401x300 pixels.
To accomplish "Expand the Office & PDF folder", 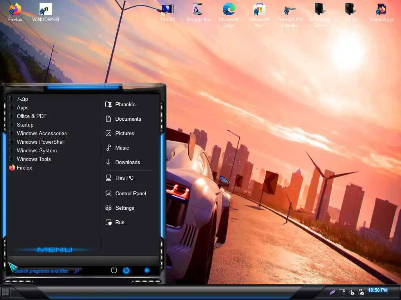I will 53,116.
